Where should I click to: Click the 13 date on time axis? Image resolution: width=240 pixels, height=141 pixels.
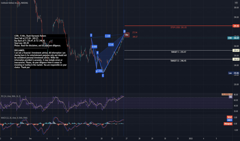coord(74,138)
